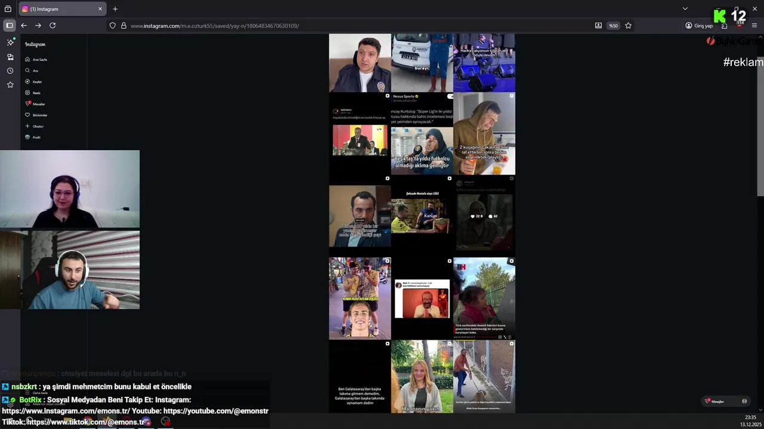This screenshot has width=764, height=429.
Task: Click the install-app icon in address bar
Action: pyautogui.click(x=598, y=26)
